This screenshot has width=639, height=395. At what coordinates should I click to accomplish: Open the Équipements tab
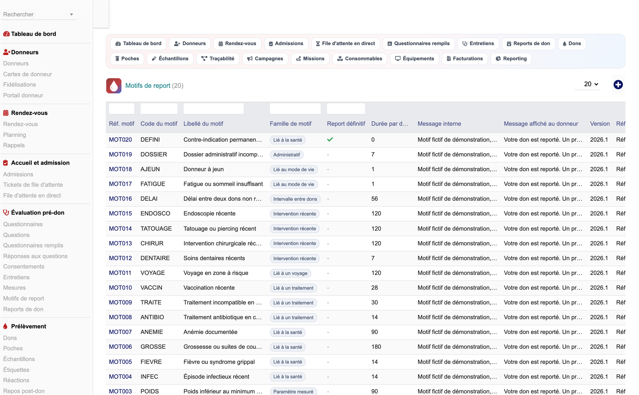coord(414,59)
